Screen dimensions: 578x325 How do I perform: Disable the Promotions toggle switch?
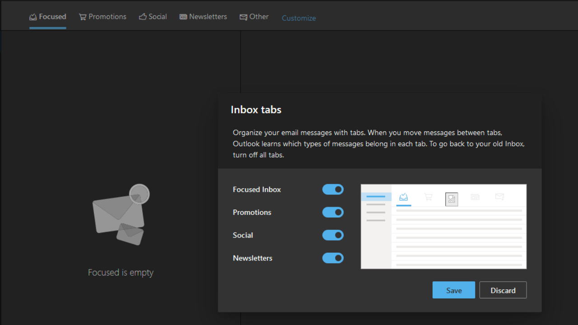click(x=333, y=213)
